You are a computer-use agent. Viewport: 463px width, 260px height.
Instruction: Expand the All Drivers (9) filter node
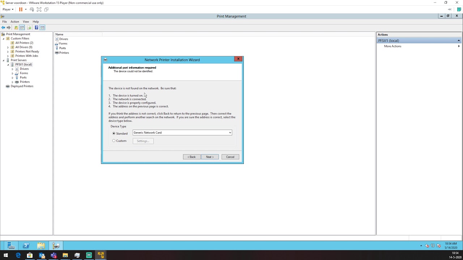tap(8, 47)
